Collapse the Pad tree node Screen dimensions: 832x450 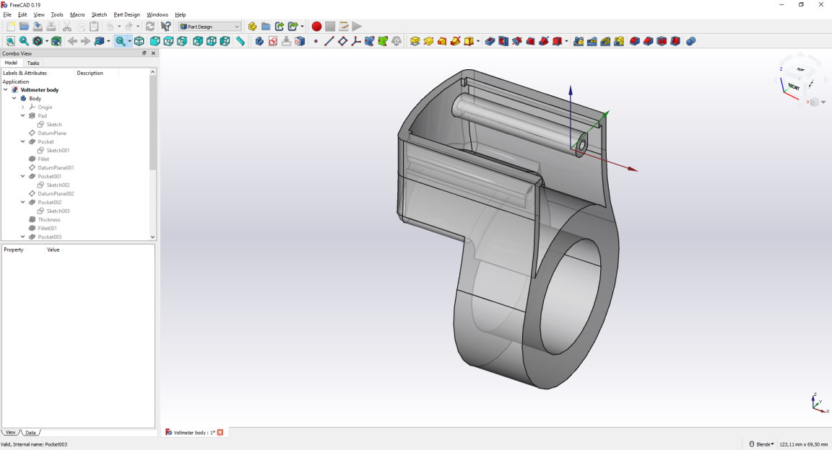23,115
